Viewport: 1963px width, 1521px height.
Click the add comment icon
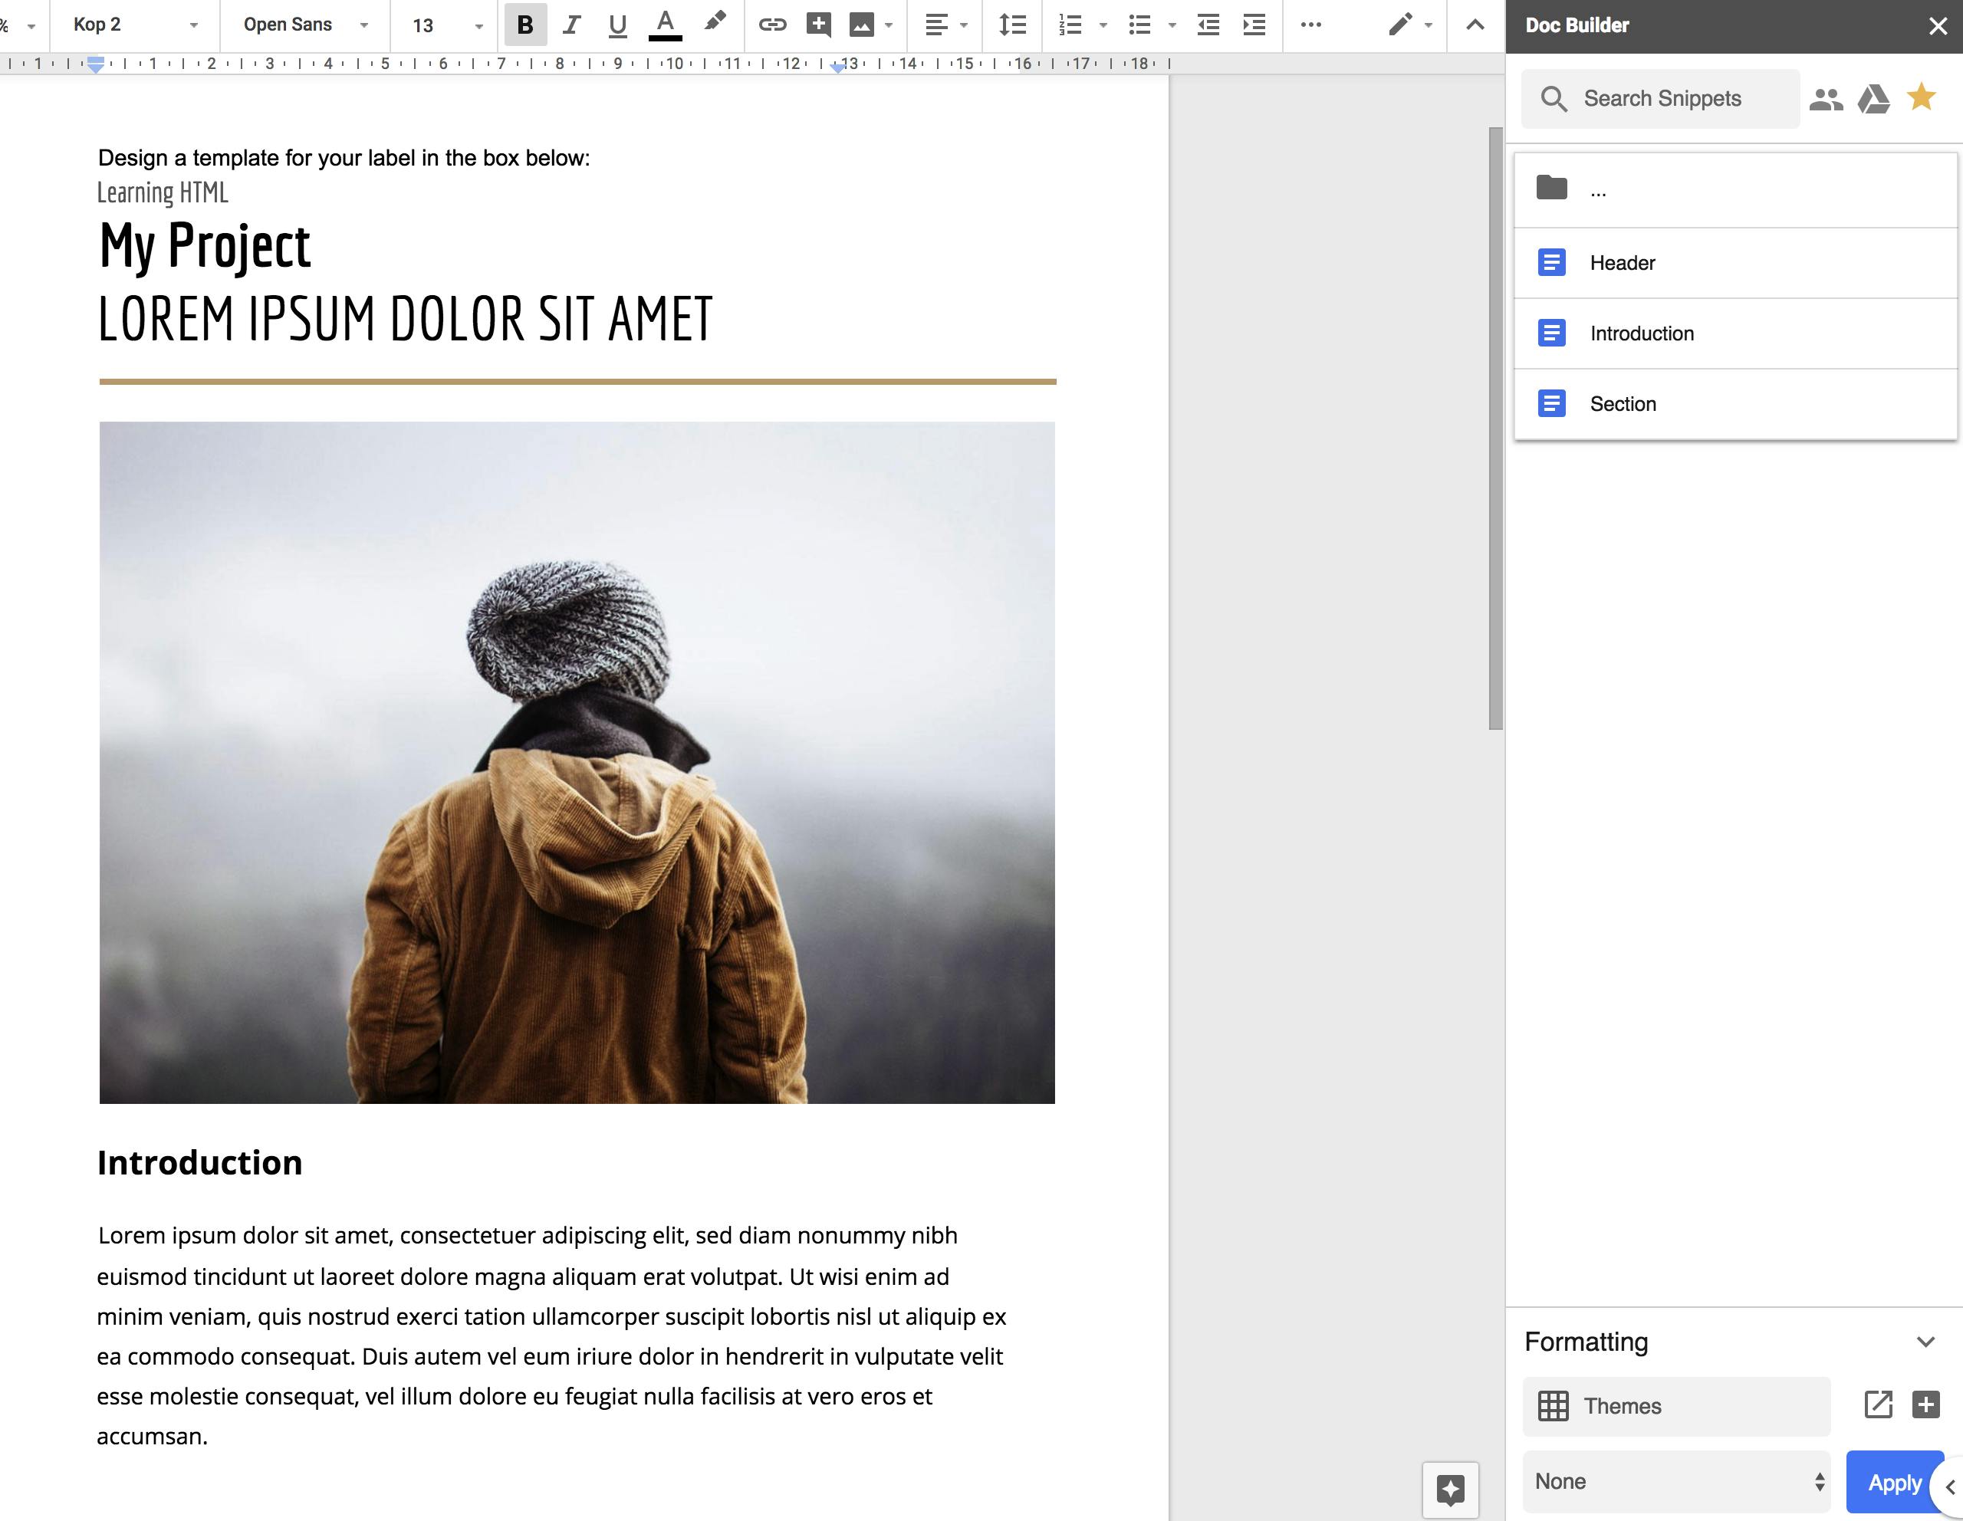click(x=818, y=25)
